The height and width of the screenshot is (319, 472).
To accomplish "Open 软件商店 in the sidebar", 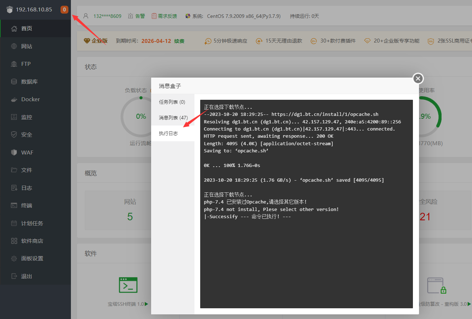I will [x=35, y=241].
